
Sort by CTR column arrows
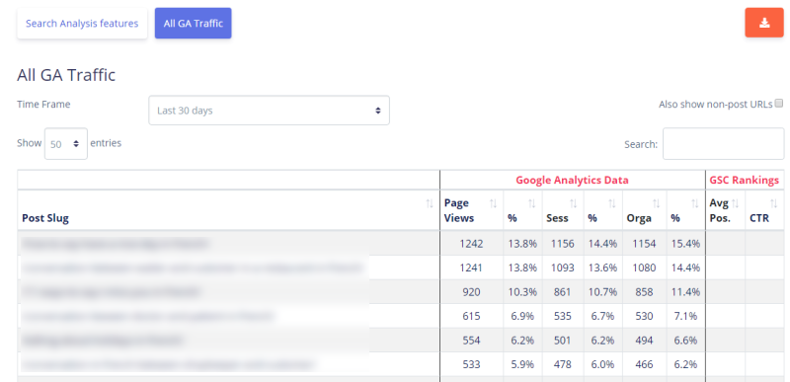tap(774, 203)
